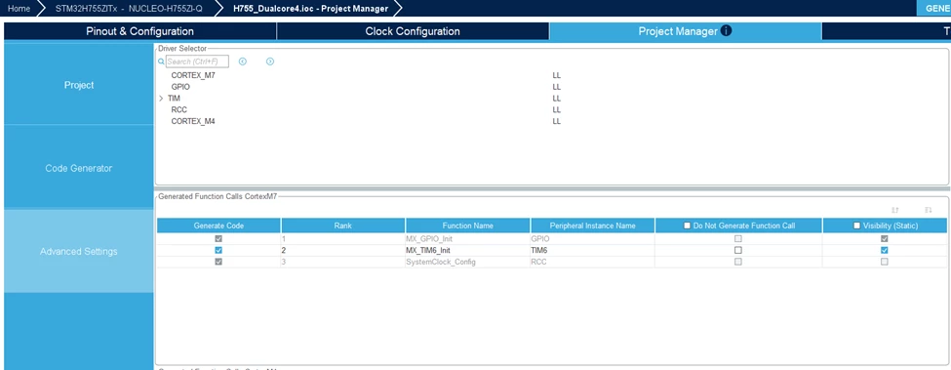Check Do Not Generate Function Call for TIM6

738,250
